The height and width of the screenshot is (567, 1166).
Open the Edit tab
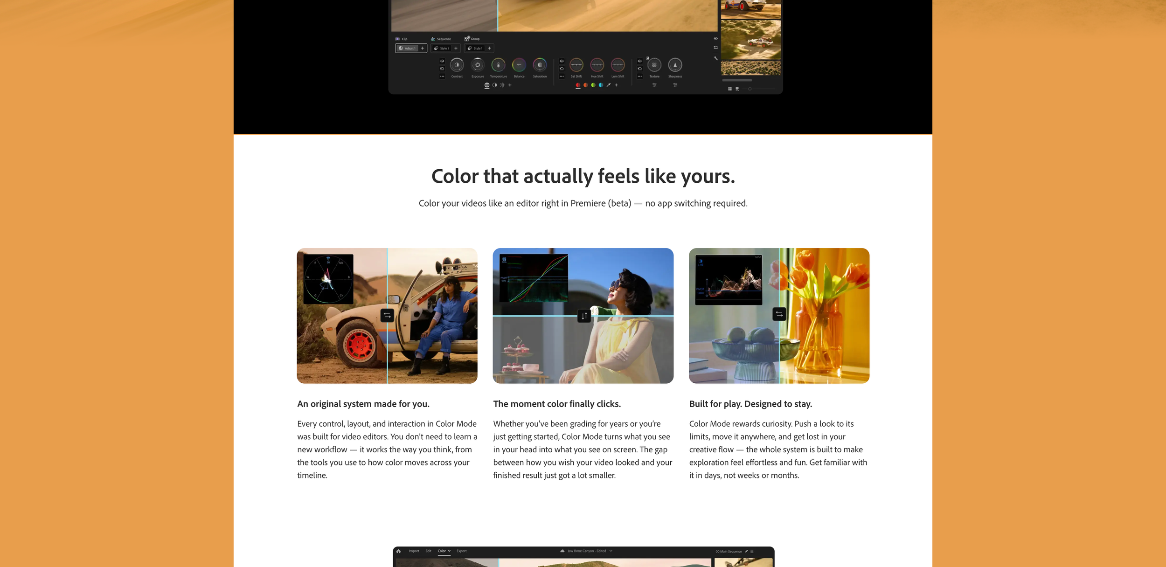pos(428,551)
